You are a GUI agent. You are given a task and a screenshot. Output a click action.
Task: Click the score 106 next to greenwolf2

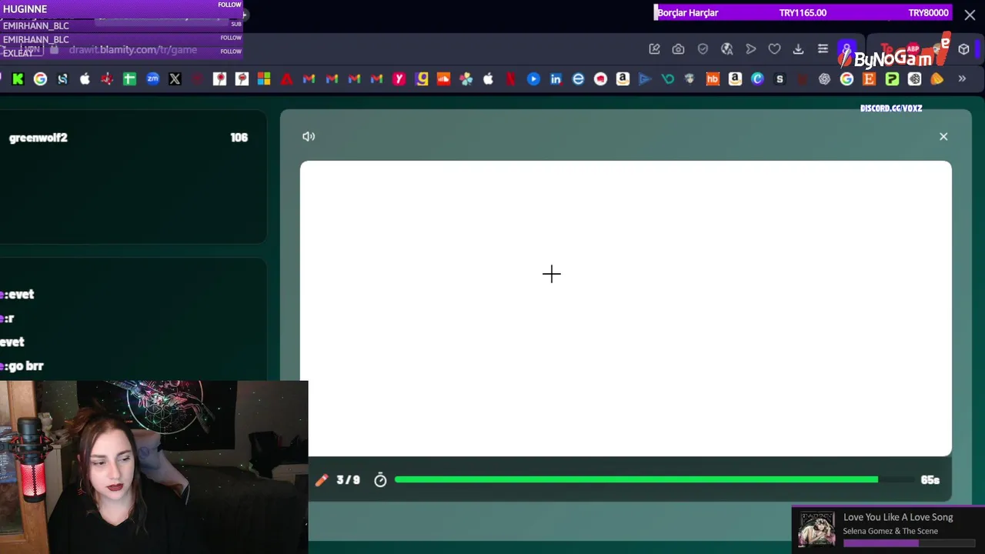[x=239, y=138]
